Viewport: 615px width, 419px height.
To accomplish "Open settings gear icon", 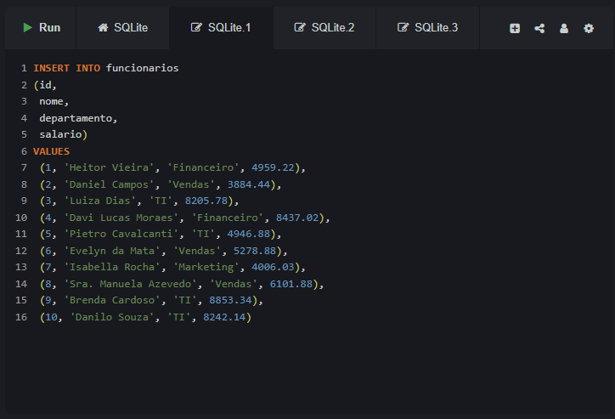I will (x=589, y=28).
